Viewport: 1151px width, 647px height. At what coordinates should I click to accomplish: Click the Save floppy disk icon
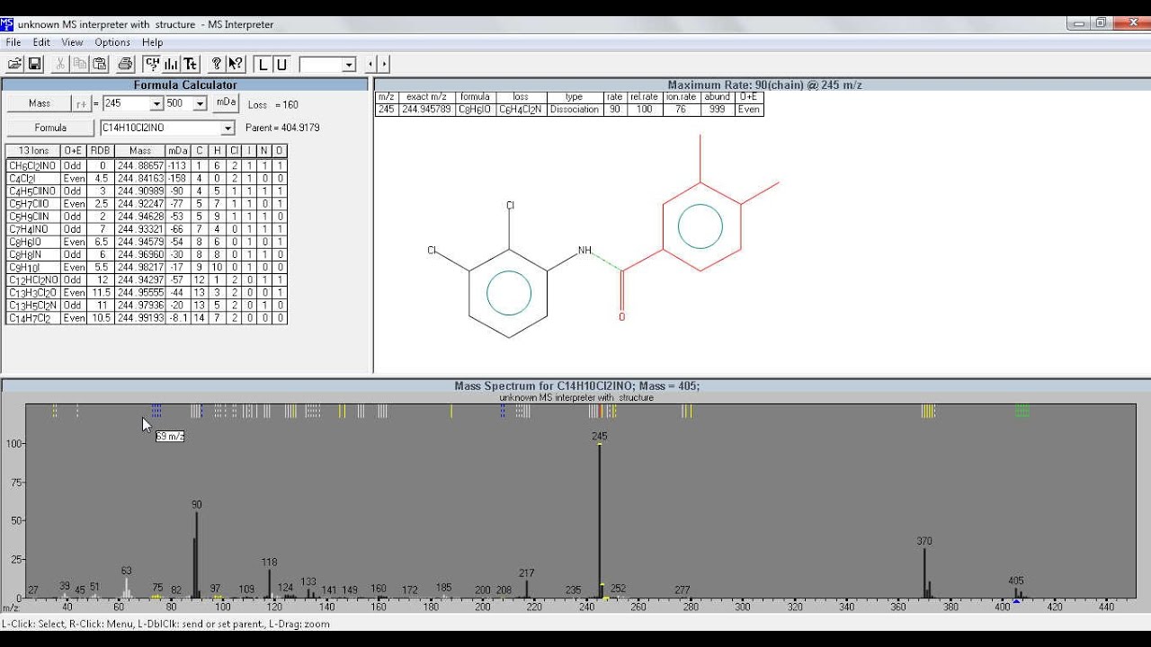(x=35, y=64)
